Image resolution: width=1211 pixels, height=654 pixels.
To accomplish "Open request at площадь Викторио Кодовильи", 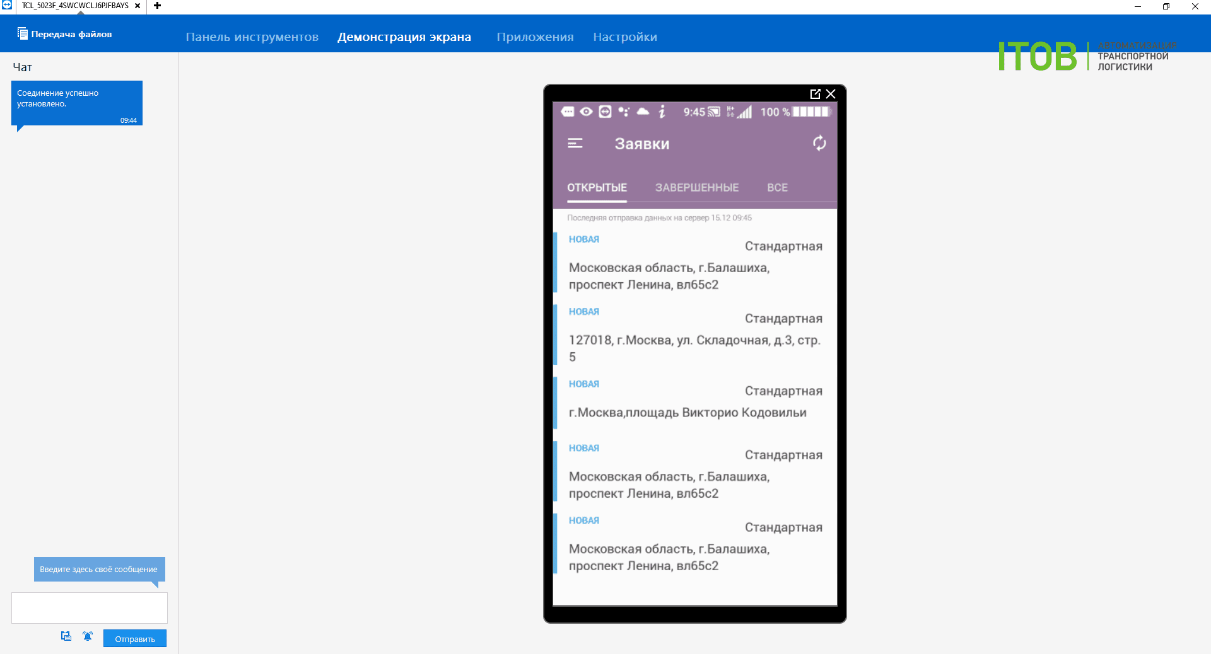I will [695, 403].
